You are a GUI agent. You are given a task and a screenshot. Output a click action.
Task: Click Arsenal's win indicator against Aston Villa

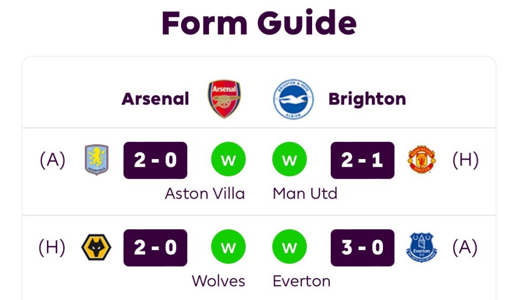point(228,160)
